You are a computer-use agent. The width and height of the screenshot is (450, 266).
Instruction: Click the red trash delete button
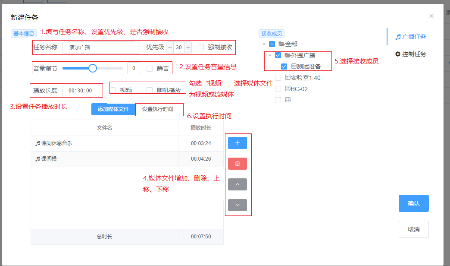point(237,164)
